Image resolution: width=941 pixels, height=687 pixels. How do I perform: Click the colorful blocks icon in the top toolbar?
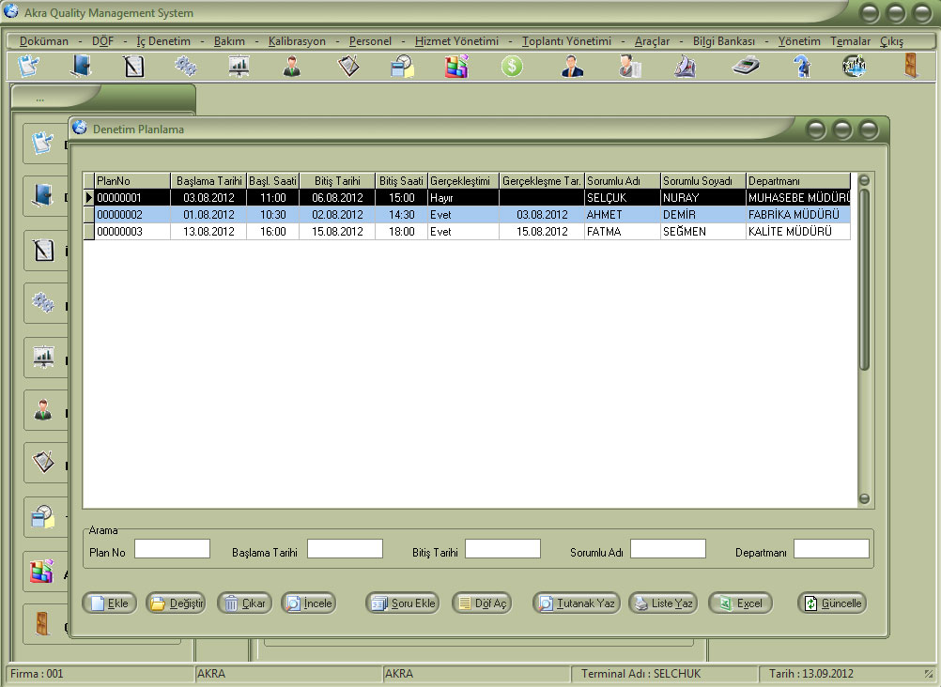click(x=456, y=66)
